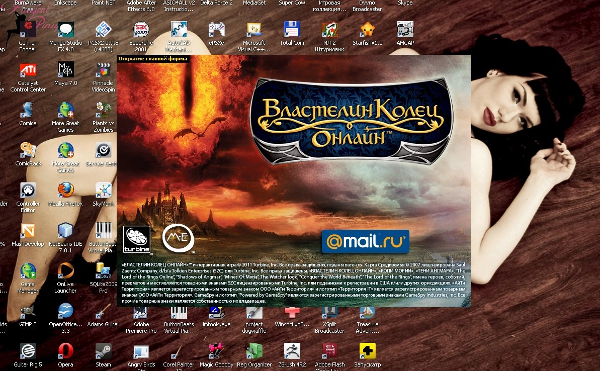Click the ePSXe gamepad icon
Screen dimensions: 600x371
click(216, 30)
